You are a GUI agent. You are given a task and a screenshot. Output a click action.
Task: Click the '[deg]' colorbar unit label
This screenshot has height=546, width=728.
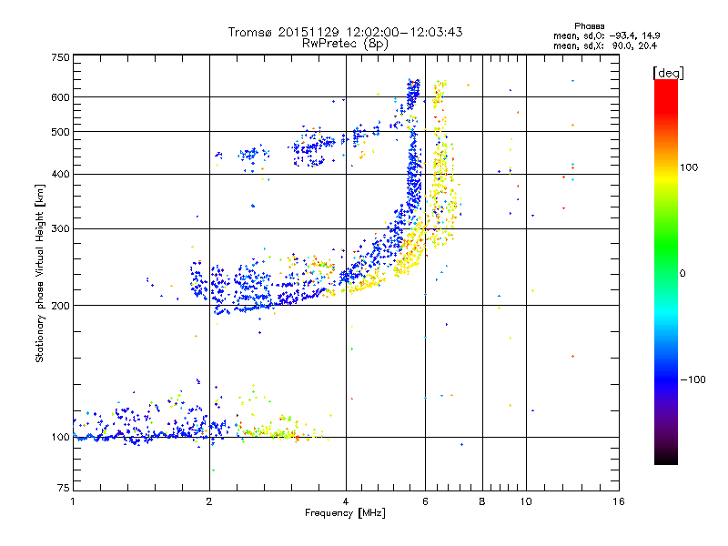(x=668, y=73)
